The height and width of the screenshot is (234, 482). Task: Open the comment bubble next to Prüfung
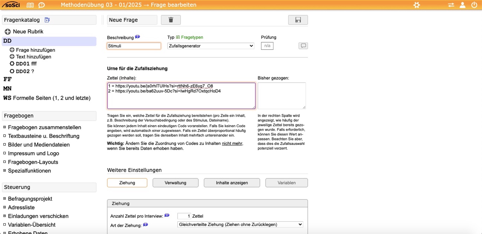[x=303, y=46]
